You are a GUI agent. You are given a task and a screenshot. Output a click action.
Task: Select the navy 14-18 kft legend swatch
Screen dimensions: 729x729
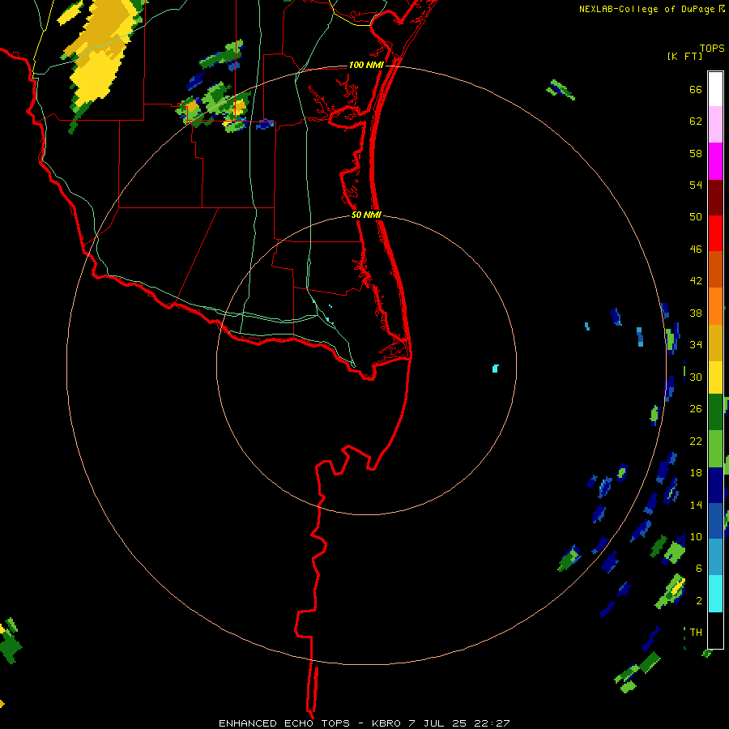[x=715, y=486]
